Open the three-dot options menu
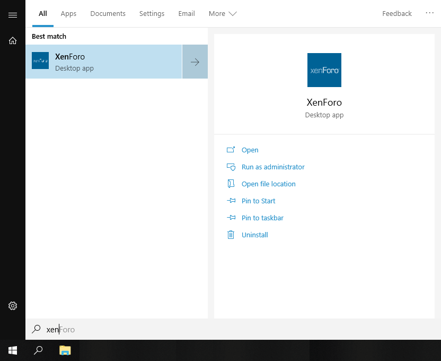441x361 pixels. point(429,13)
